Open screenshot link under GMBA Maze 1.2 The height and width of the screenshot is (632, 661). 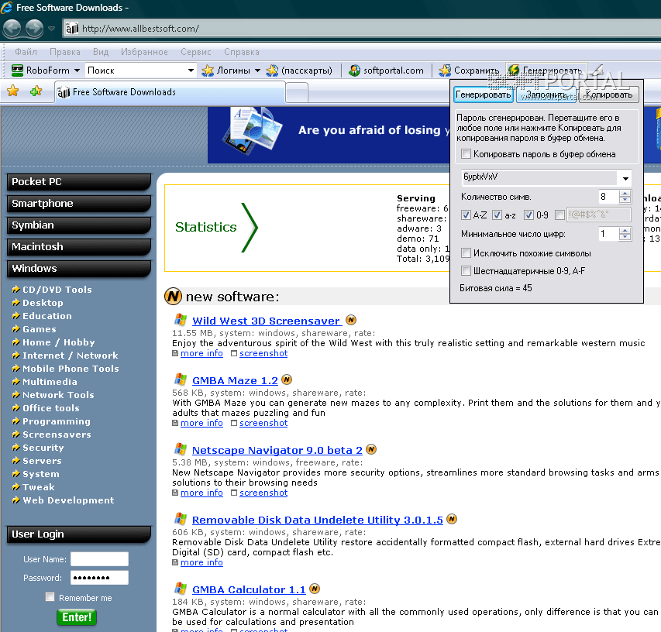[x=263, y=423]
